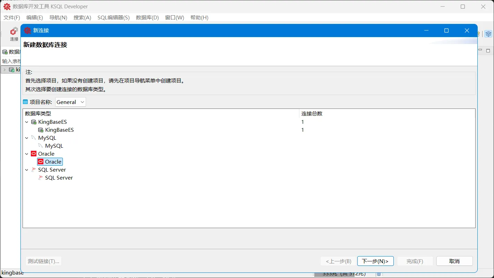Toggle the checkbox beside 项目名称
The width and height of the screenshot is (494, 278).
[x=26, y=102]
